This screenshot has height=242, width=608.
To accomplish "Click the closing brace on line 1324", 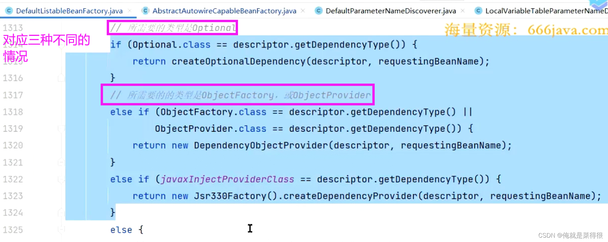I will click(113, 213).
